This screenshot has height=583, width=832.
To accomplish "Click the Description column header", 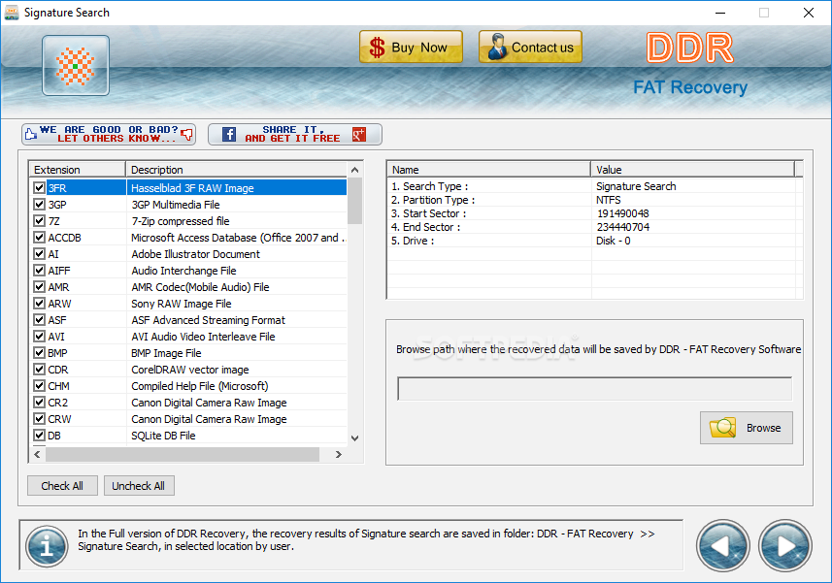I will [237, 170].
